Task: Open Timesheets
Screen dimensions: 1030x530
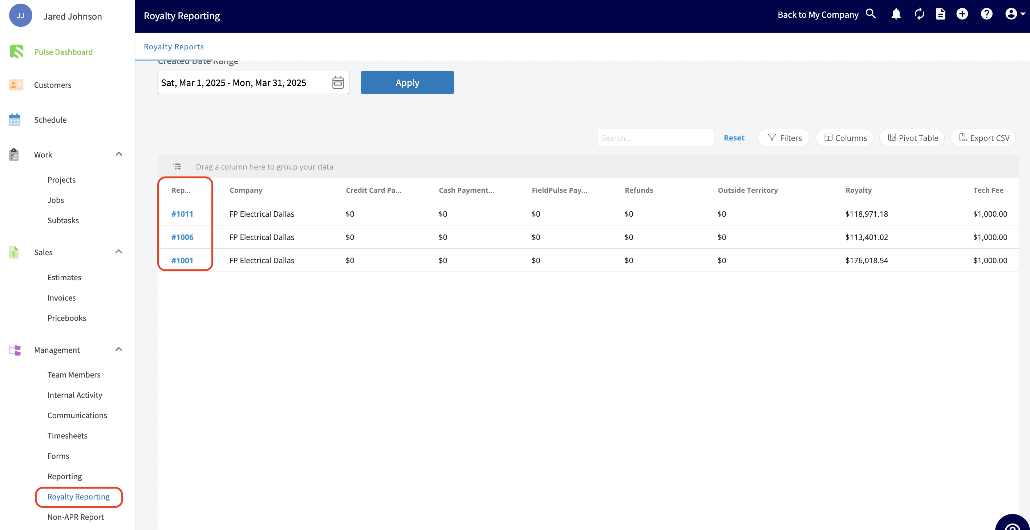Action: (67, 436)
